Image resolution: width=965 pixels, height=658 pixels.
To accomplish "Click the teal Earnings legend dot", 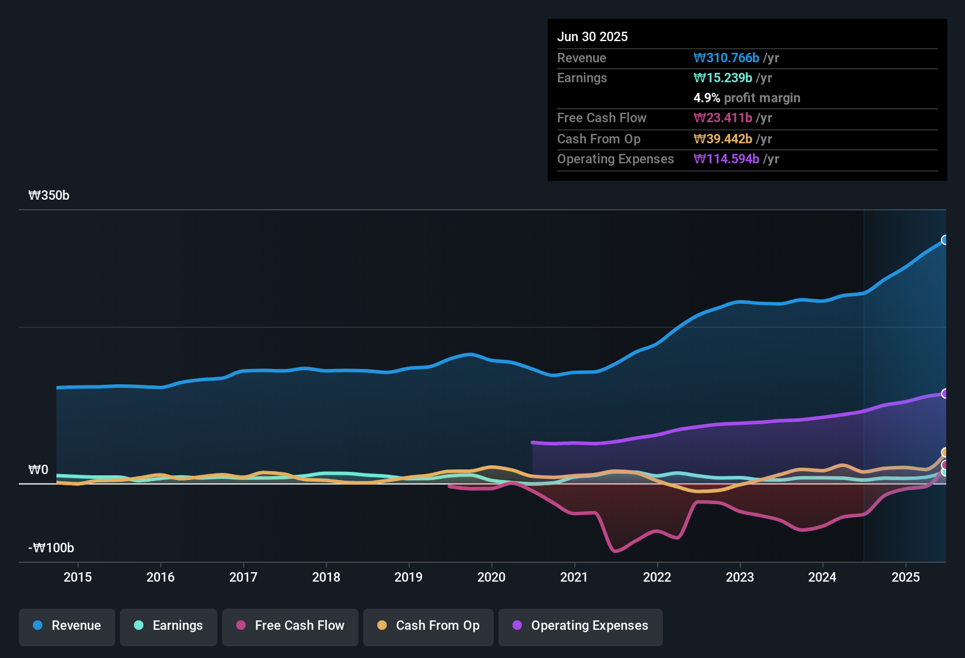I will click(x=139, y=626).
